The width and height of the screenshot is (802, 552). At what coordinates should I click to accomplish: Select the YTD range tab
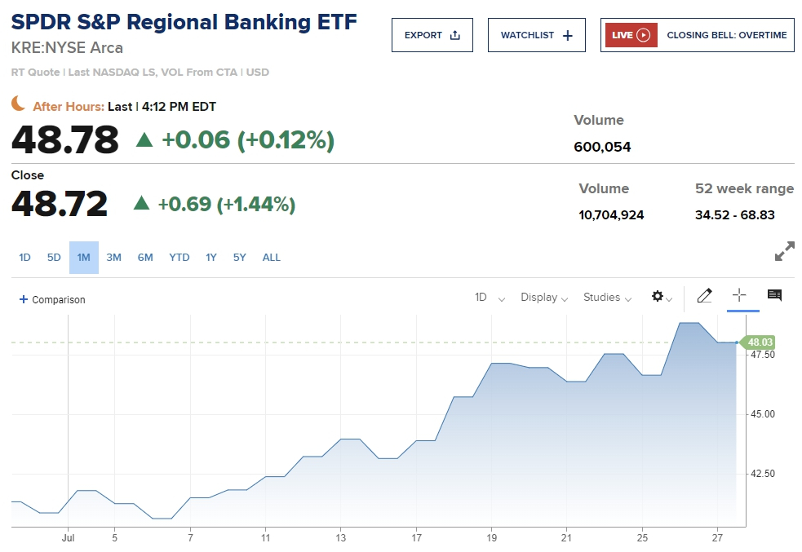pyautogui.click(x=179, y=258)
